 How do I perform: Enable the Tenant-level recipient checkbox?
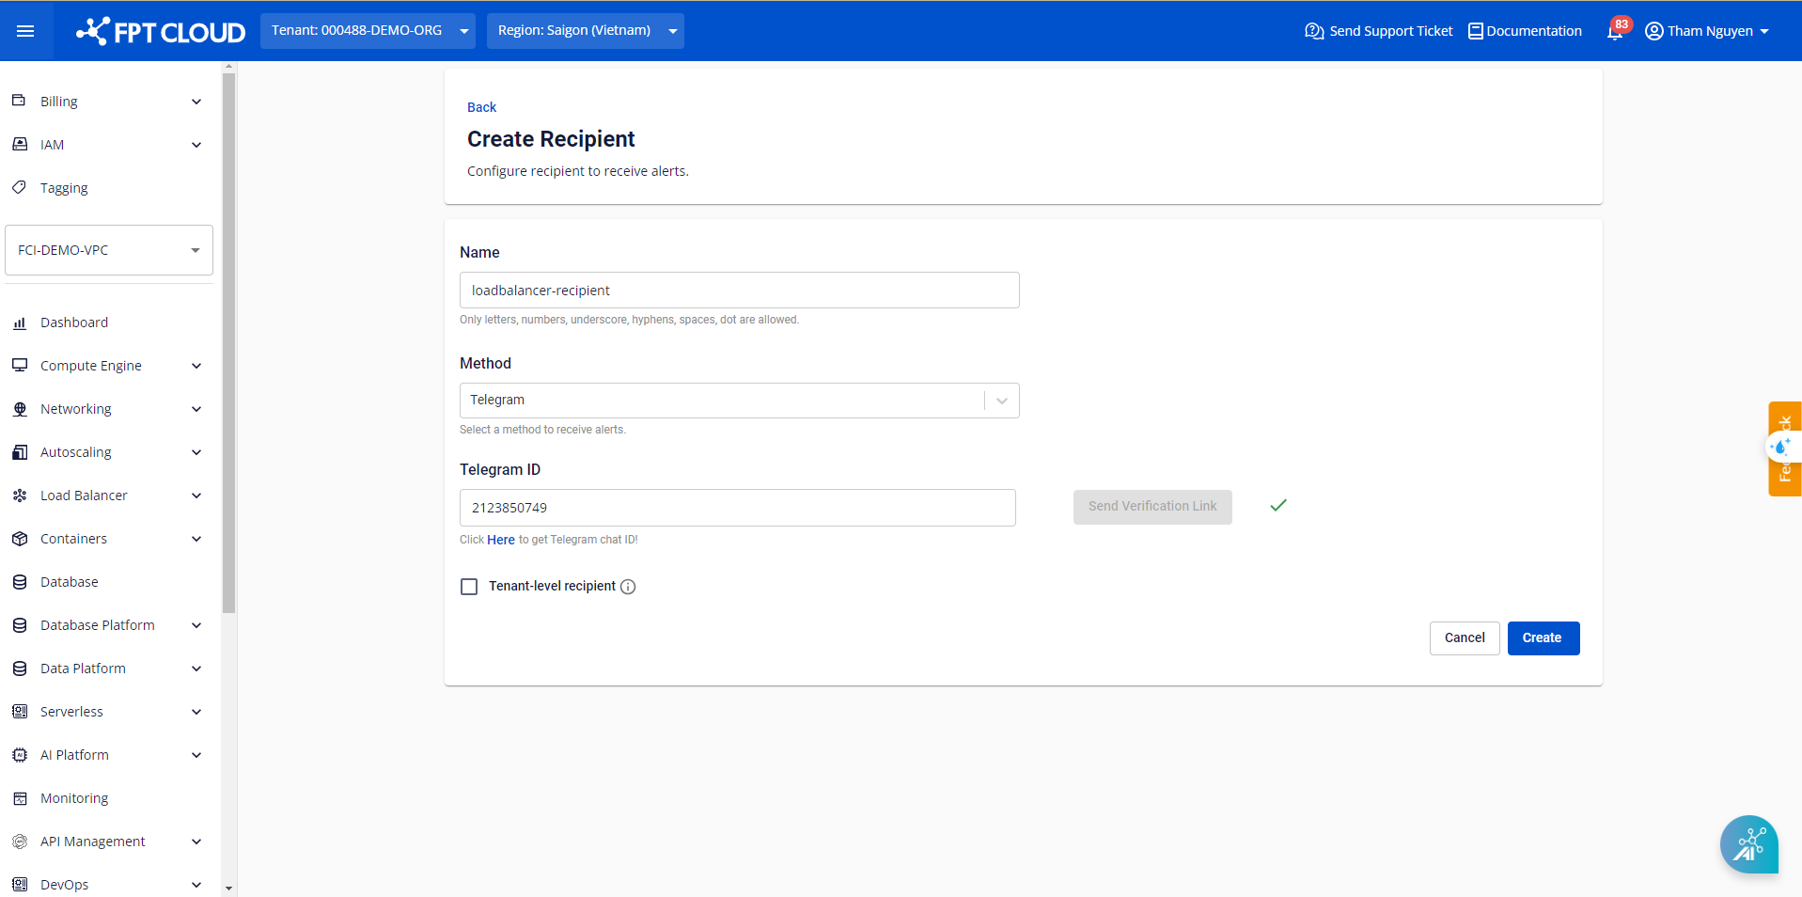[x=469, y=587]
